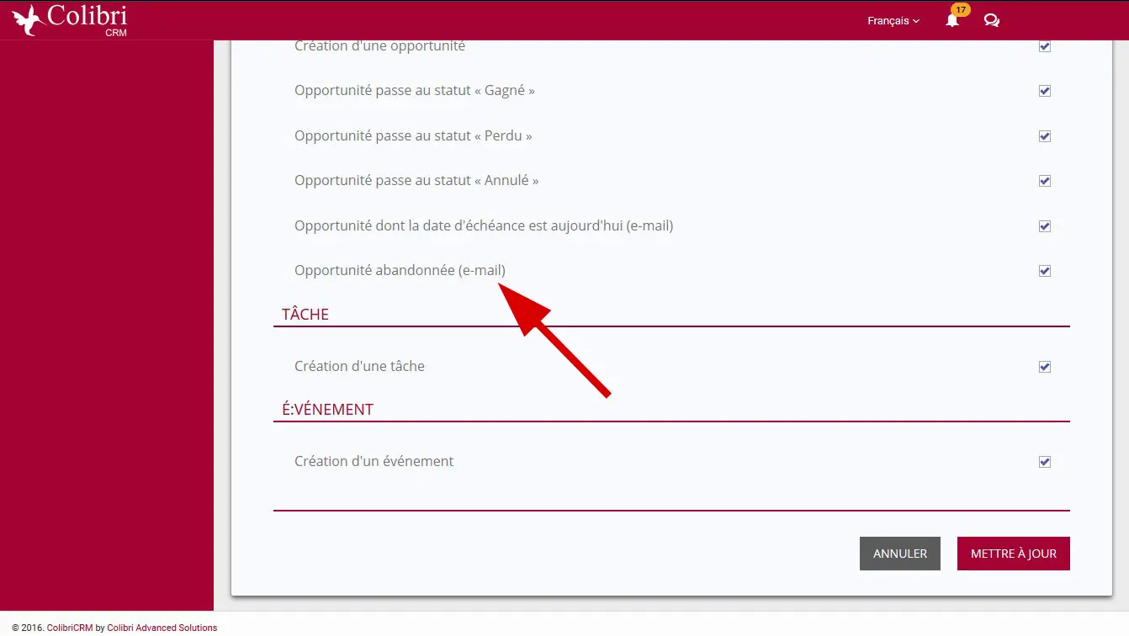This screenshot has width=1129, height=636.
Task: Select the Opportunité abandonnée (e-mail) label
Action: pyautogui.click(x=400, y=270)
